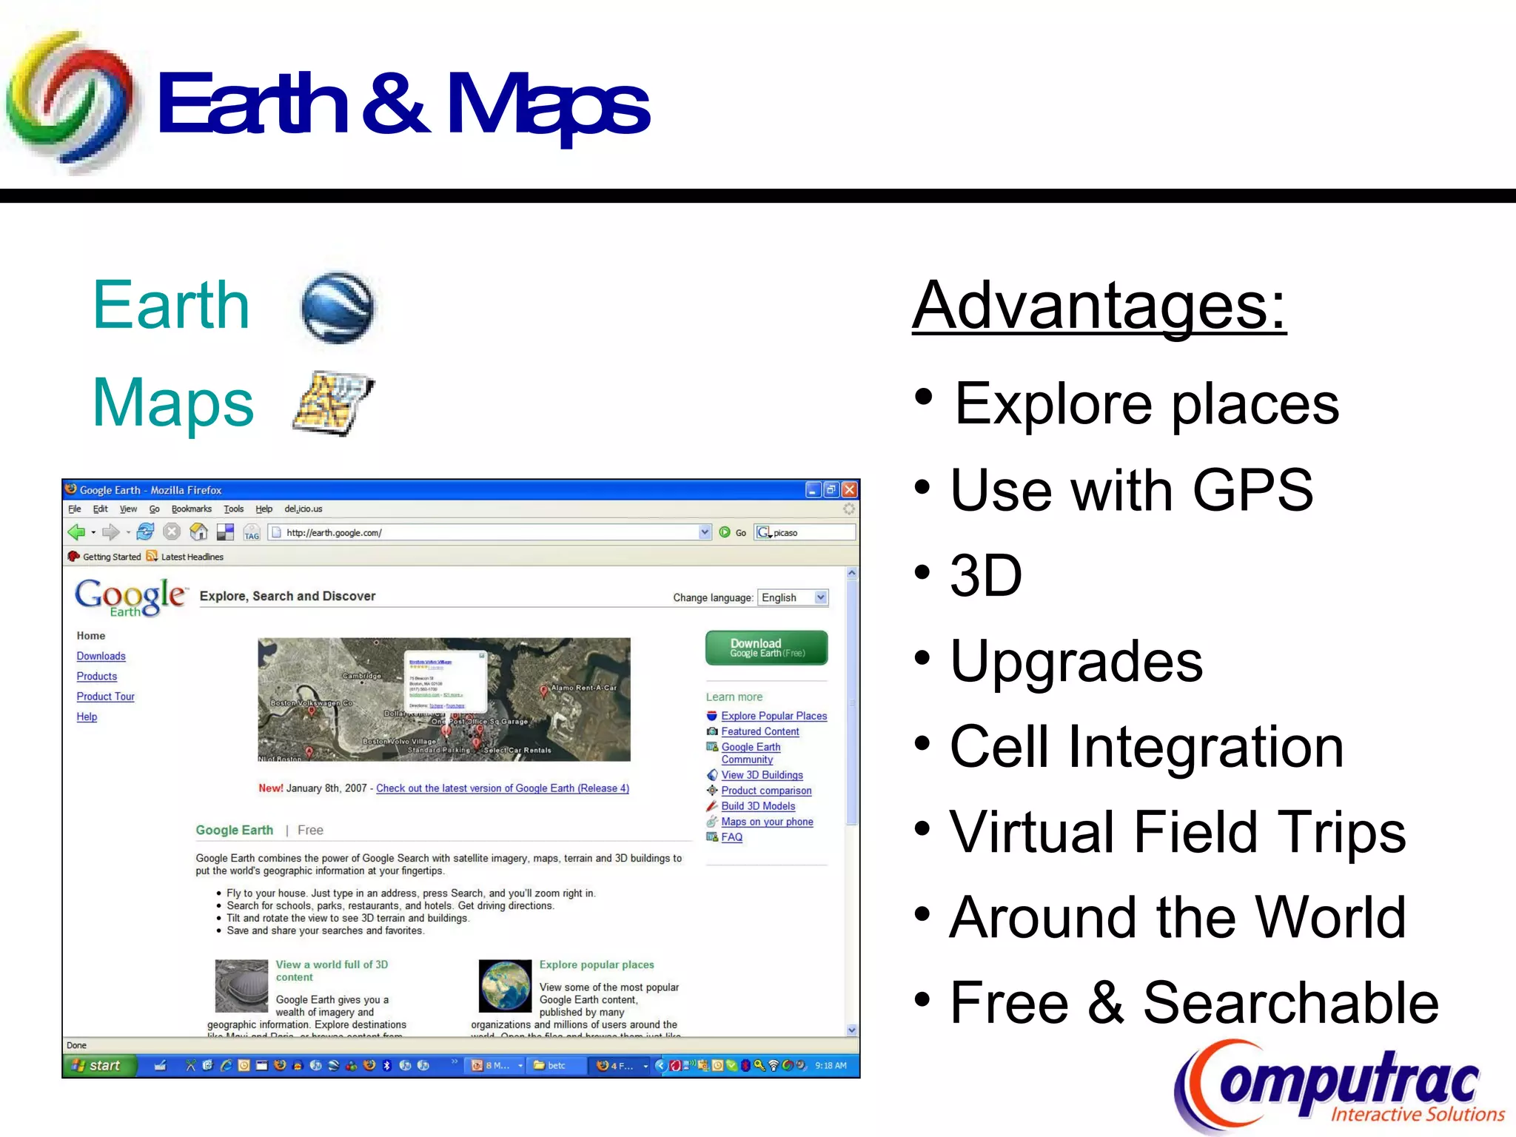This screenshot has width=1516, height=1137.
Task: Expand the 4 Firefox taskbar group dropdown
Action: coord(645,1066)
